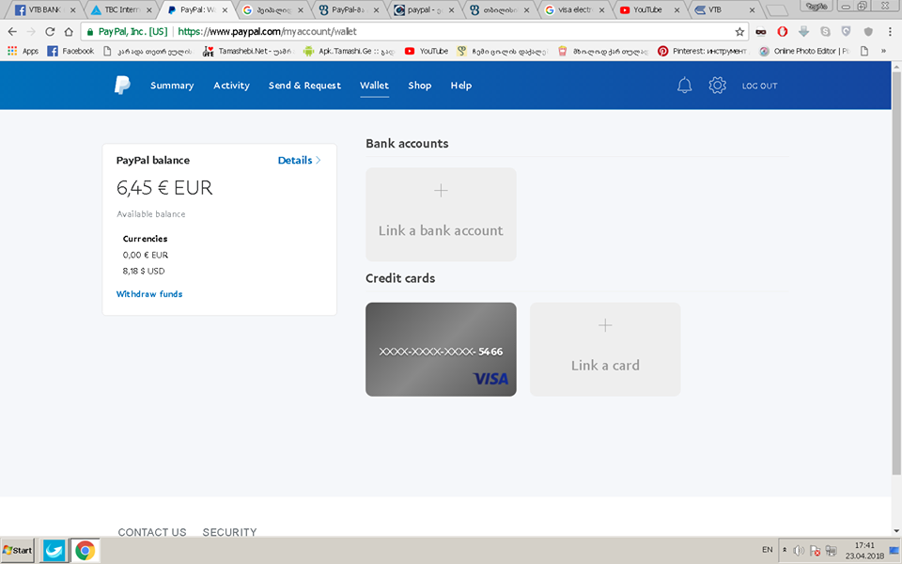Click the volume tray icon

pos(799,550)
